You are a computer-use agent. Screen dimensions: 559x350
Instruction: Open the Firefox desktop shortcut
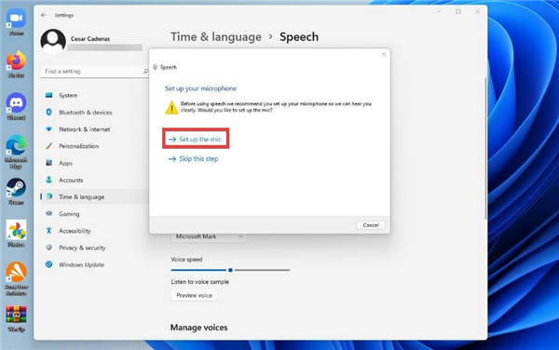[x=17, y=64]
